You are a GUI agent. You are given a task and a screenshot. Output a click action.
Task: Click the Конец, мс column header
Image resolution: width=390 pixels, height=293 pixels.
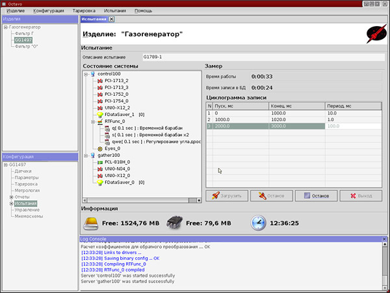coord(297,106)
